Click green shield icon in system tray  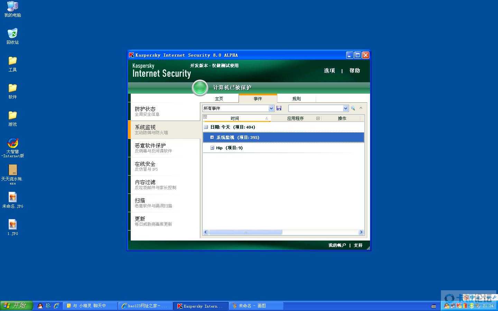471,306
